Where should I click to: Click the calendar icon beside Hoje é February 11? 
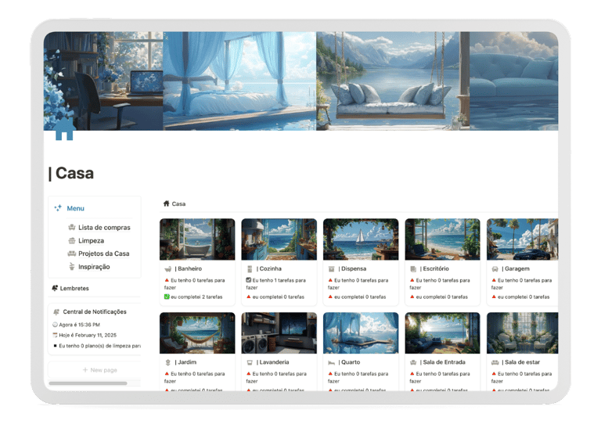(55, 335)
